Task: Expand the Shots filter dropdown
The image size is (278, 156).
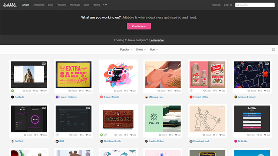Action: tap(141, 50)
